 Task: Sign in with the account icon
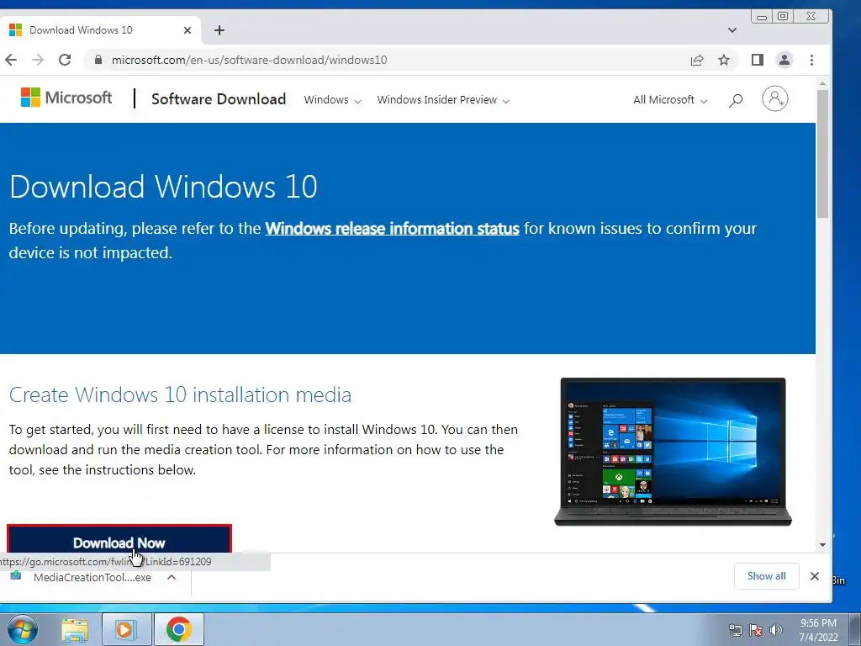(774, 99)
